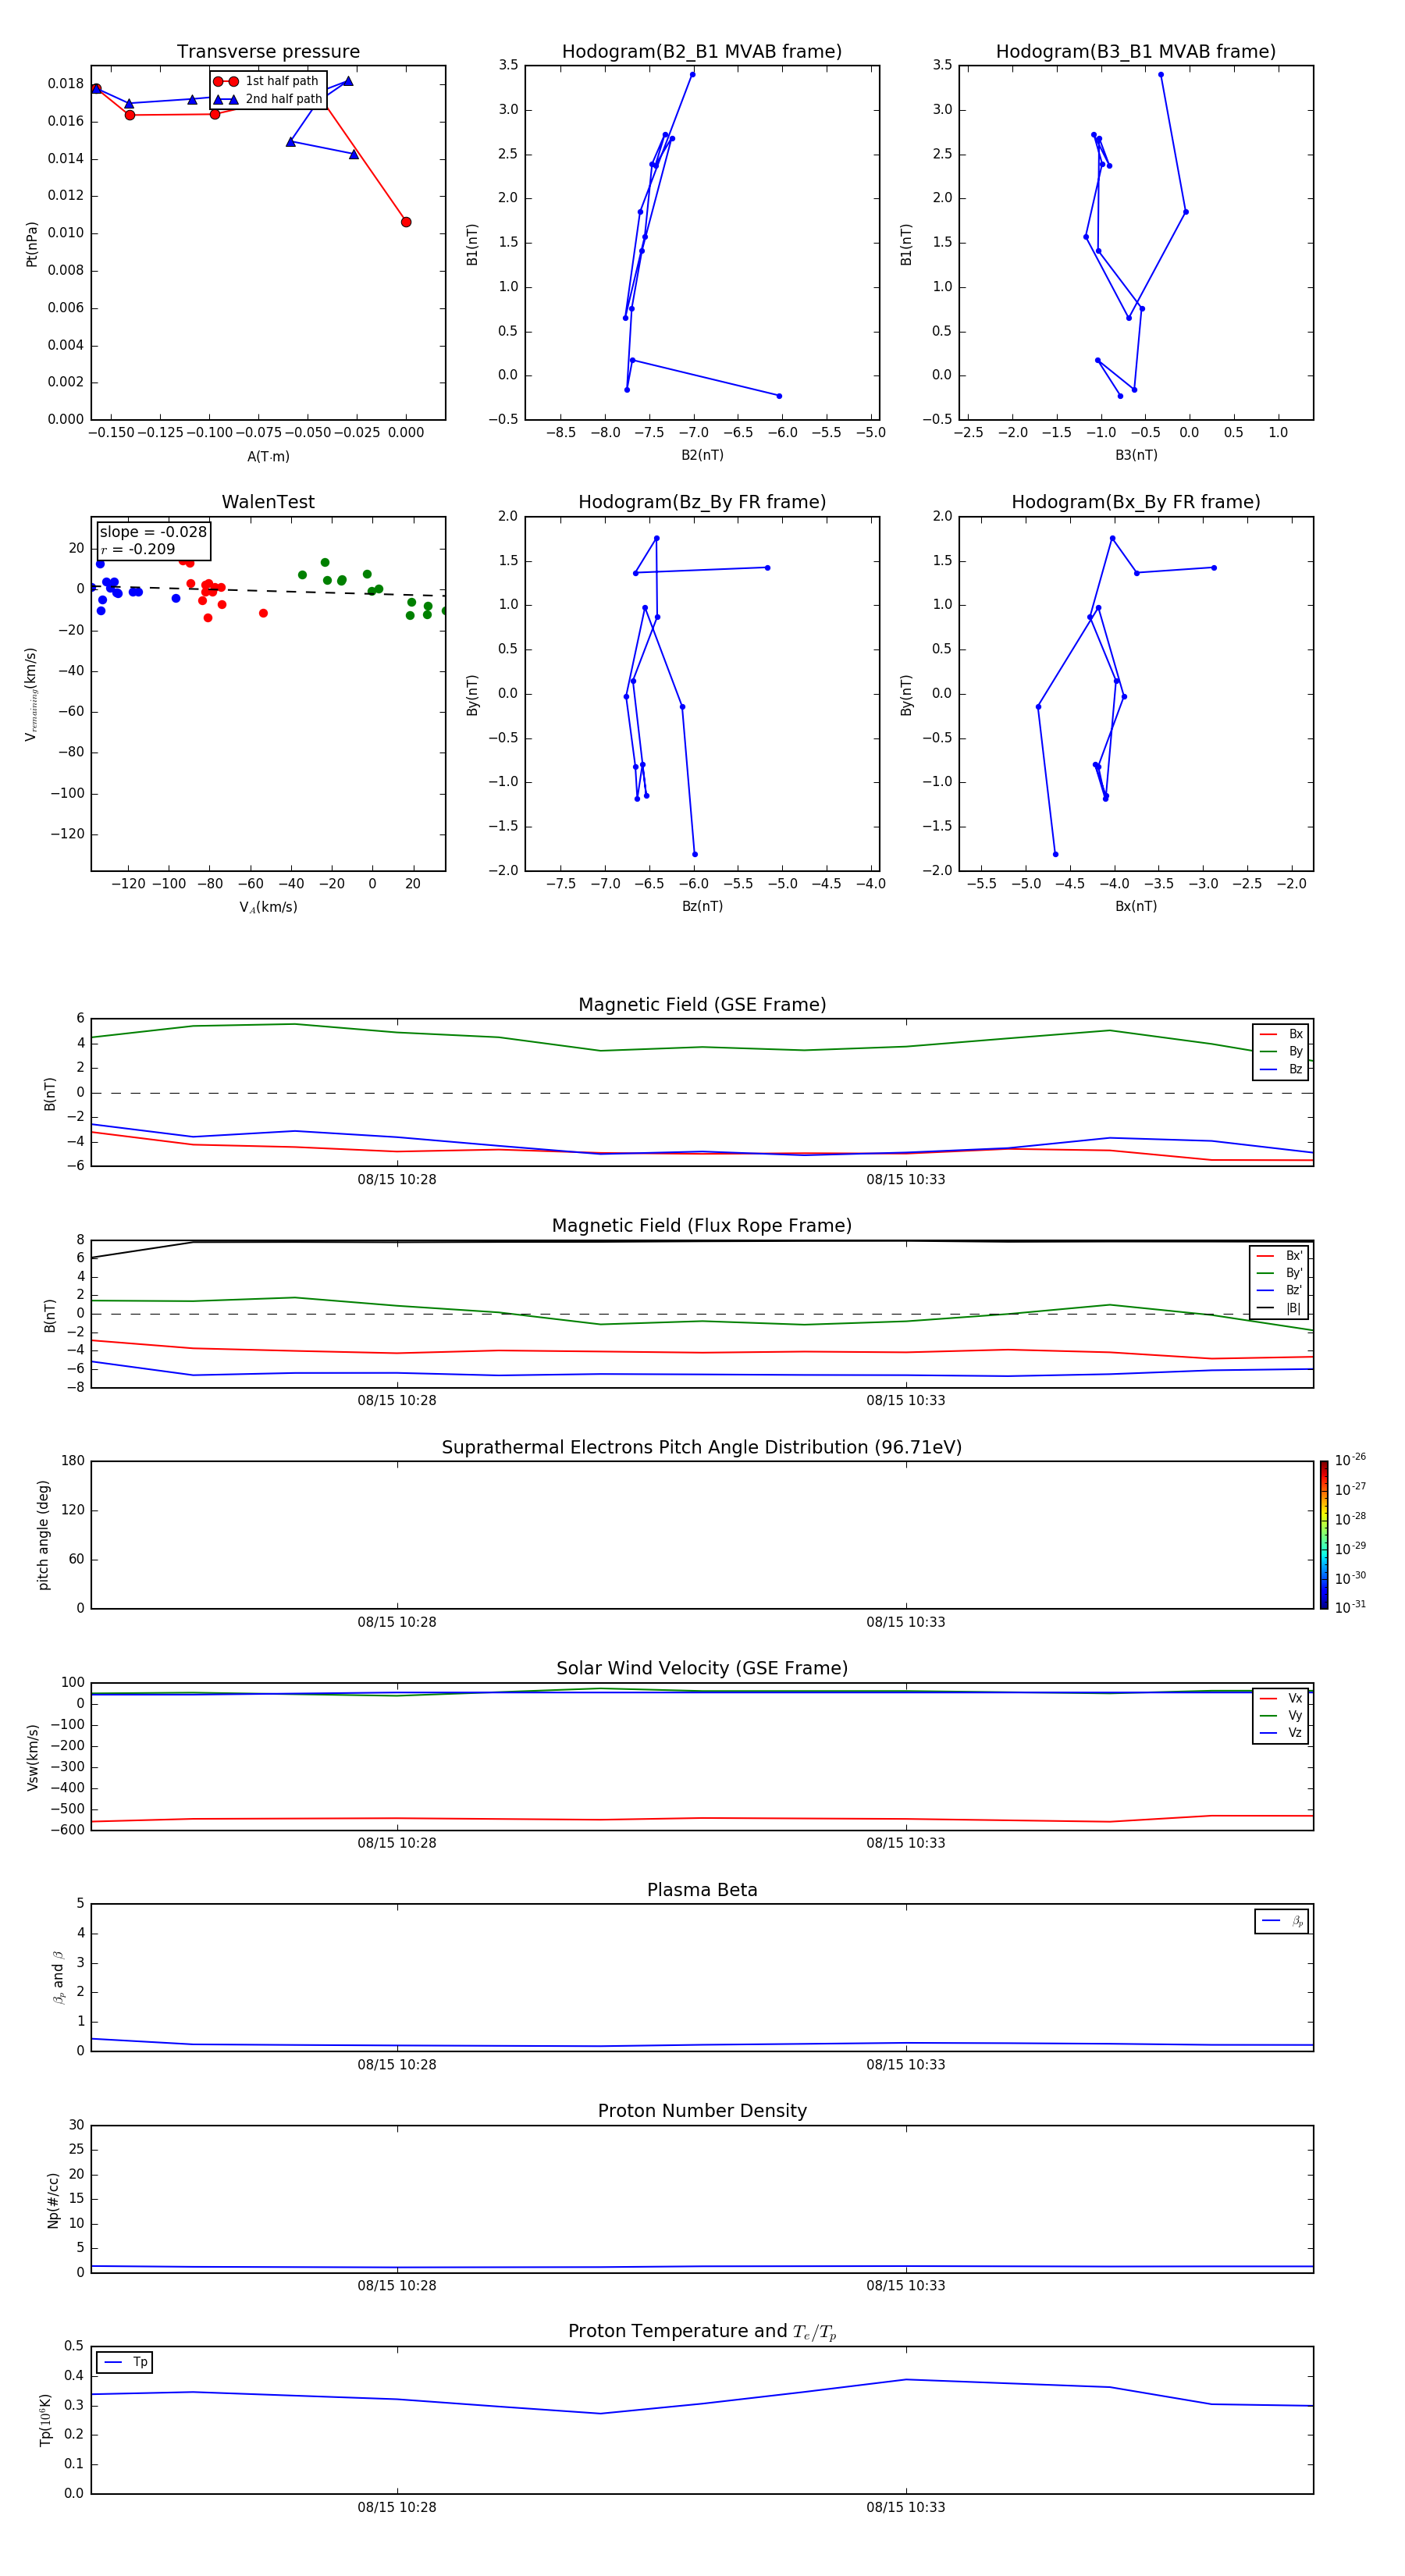Click the 'Bx' legend entry in GSE plot
Image resolution: width=1405 pixels, height=2576 pixels.
click(1281, 1034)
